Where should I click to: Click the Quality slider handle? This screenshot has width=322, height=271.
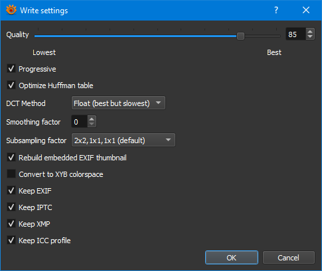coord(240,36)
